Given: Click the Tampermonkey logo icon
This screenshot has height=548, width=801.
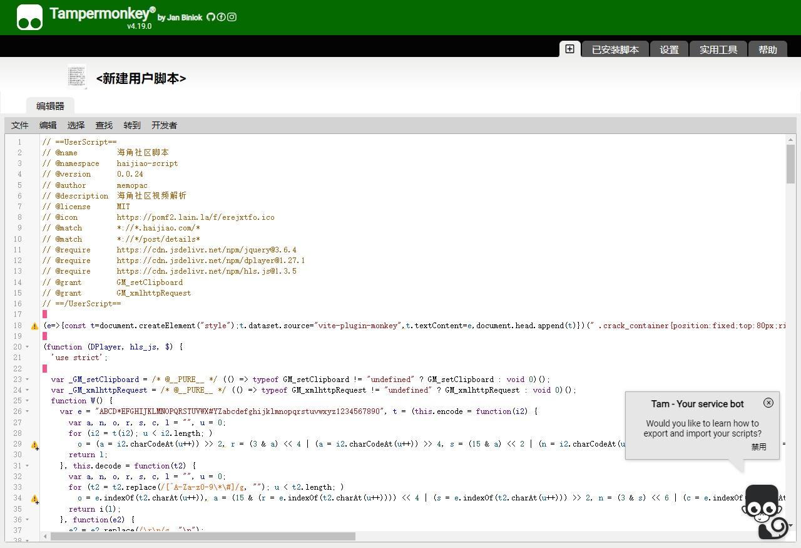Looking at the screenshot, I should pos(29,18).
